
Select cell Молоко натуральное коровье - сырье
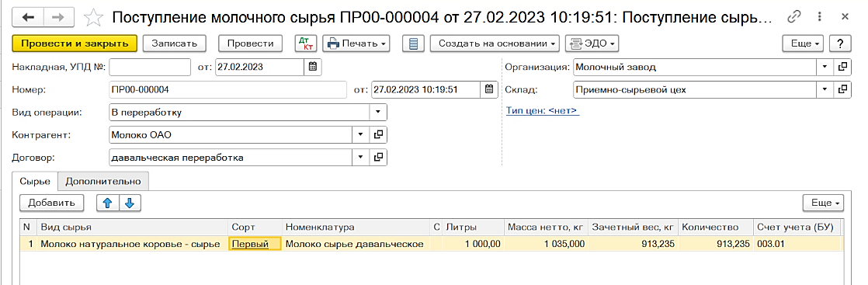click(133, 244)
